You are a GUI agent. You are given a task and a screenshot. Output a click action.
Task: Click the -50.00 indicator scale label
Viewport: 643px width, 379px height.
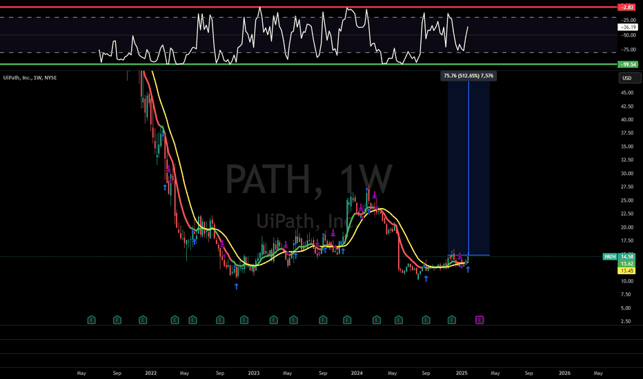coord(628,35)
